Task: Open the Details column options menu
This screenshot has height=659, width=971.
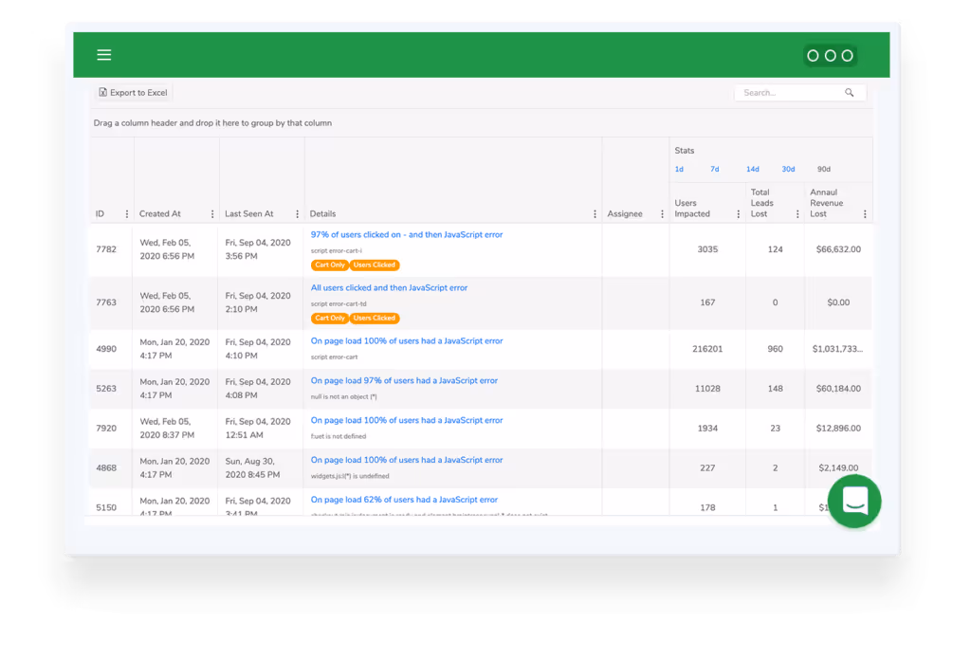Action: [x=595, y=213]
